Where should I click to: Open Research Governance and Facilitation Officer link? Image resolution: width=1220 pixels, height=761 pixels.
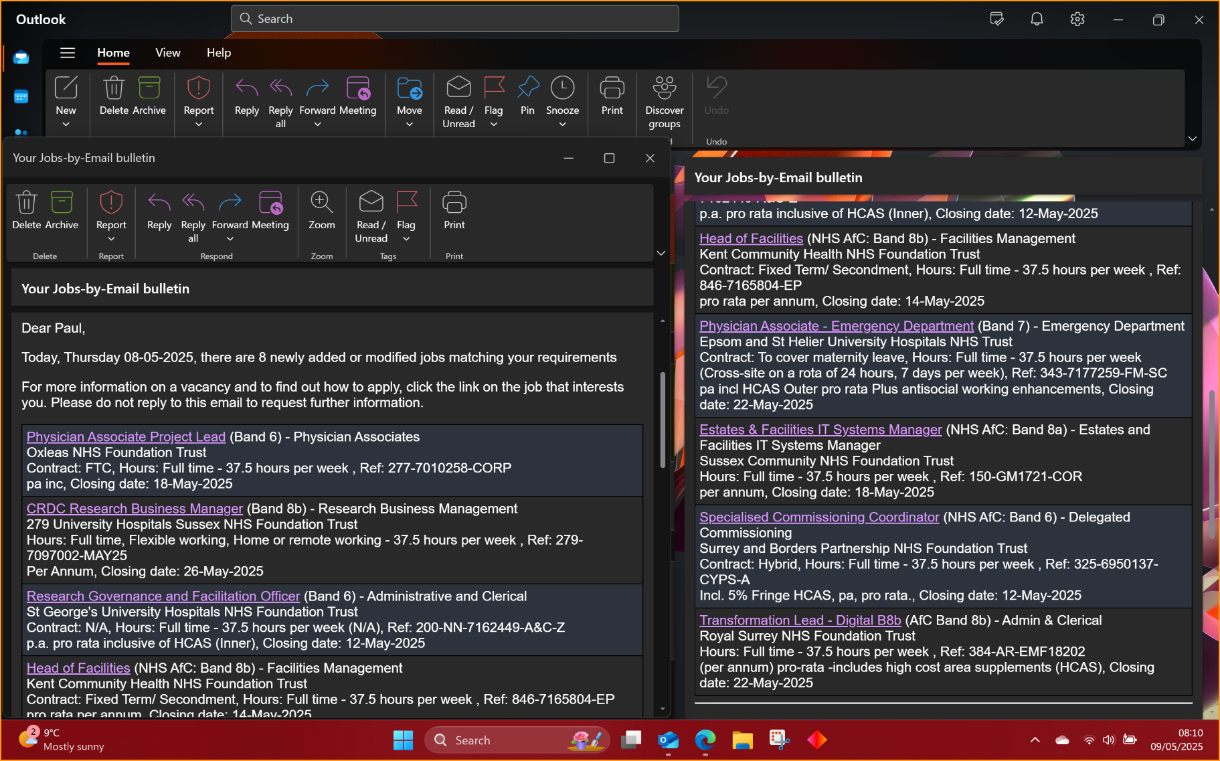[163, 596]
